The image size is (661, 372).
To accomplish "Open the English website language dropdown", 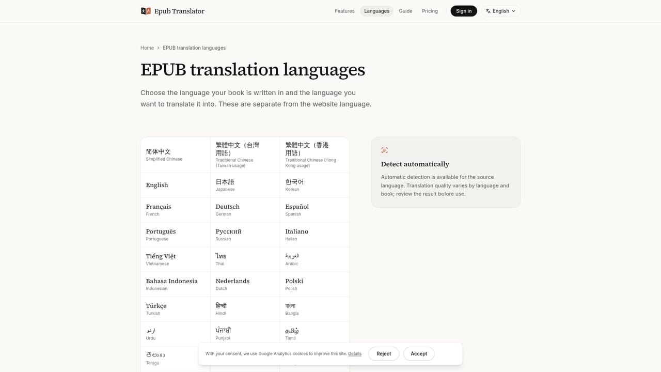I will coord(500,11).
